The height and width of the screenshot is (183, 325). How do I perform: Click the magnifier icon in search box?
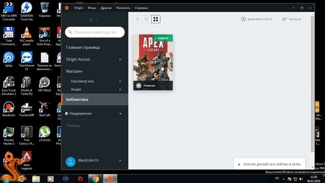pyautogui.click(x=70, y=32)
